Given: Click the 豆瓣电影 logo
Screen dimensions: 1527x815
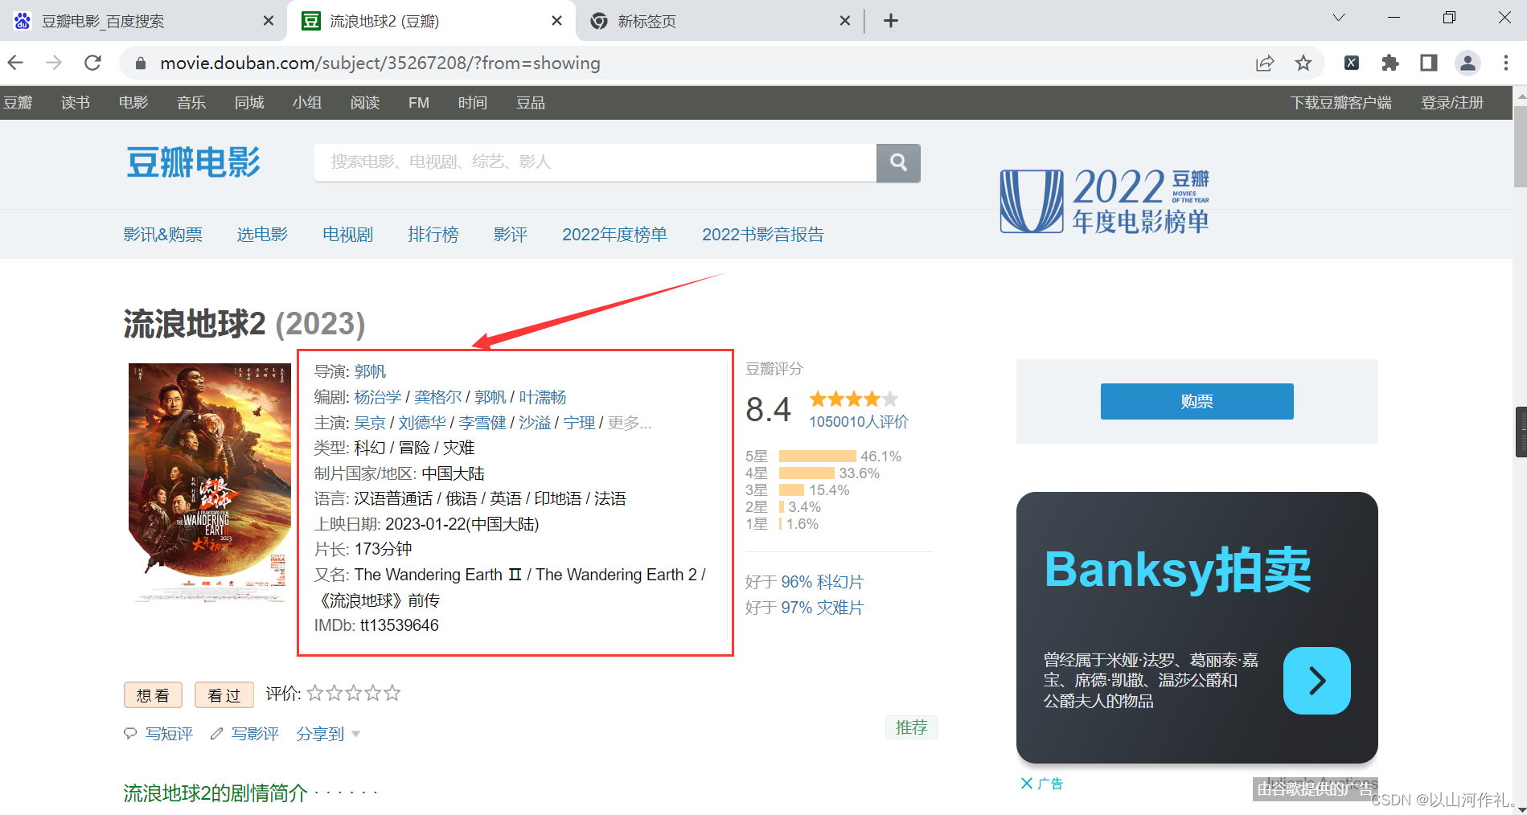Looking at the screenshot, I should click(x=193, y=162).
